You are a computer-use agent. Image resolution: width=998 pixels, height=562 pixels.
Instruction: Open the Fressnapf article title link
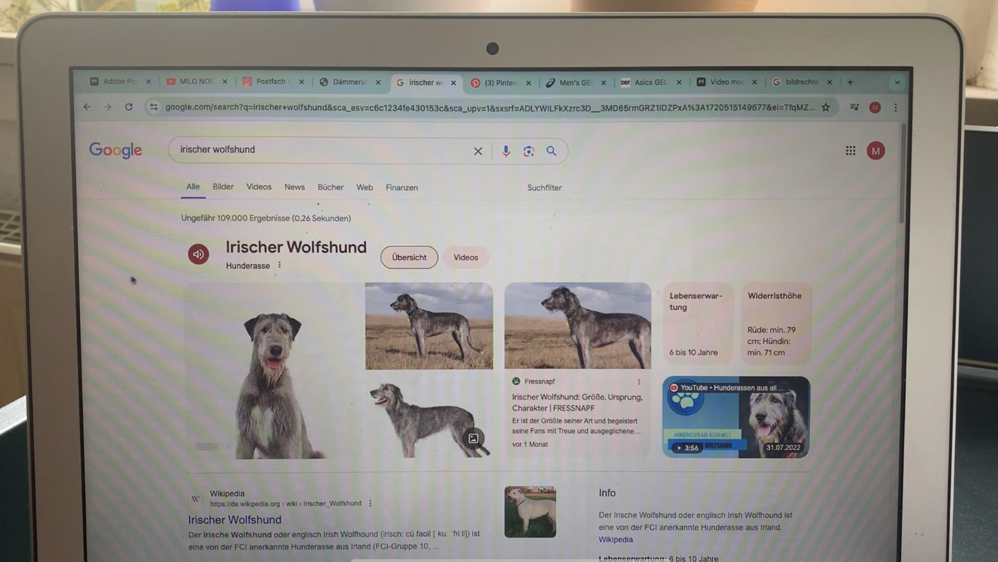[577, 402]
